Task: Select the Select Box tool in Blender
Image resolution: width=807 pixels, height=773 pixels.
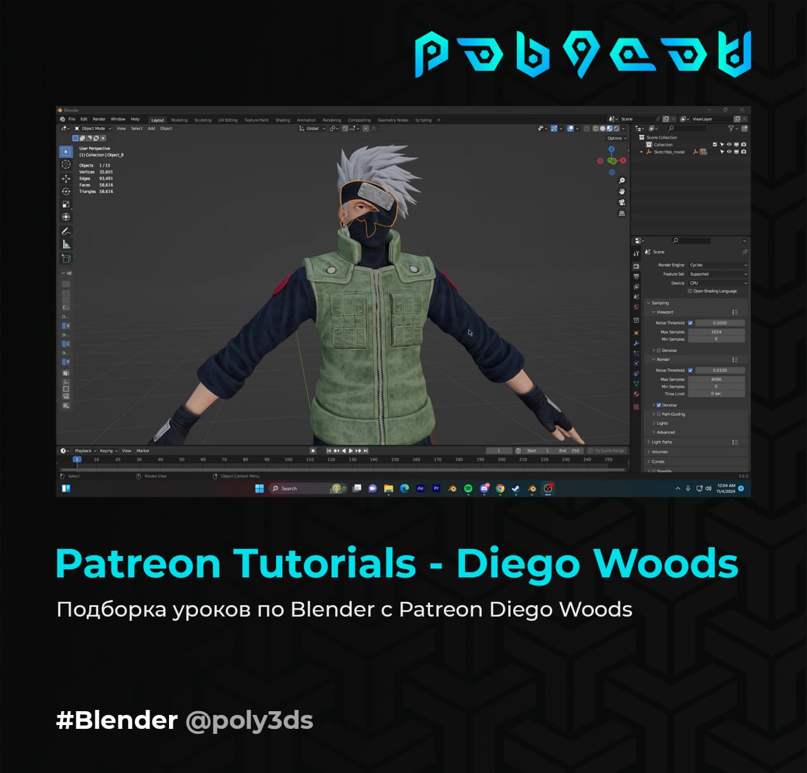Action: click(x=66, y=151)
